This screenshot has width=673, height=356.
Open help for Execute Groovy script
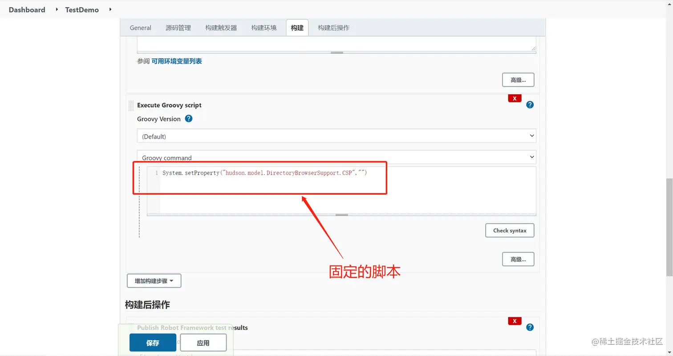click(530, 105)
